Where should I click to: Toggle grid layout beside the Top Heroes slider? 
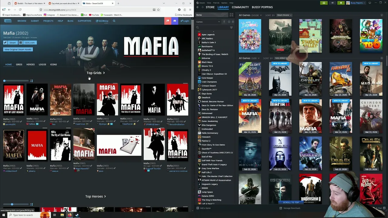pos(31,204)
